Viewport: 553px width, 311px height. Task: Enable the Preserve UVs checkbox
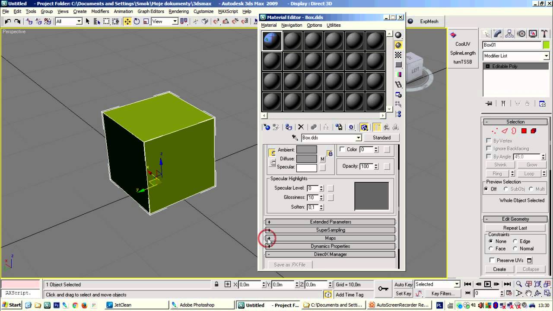point(492,260)
